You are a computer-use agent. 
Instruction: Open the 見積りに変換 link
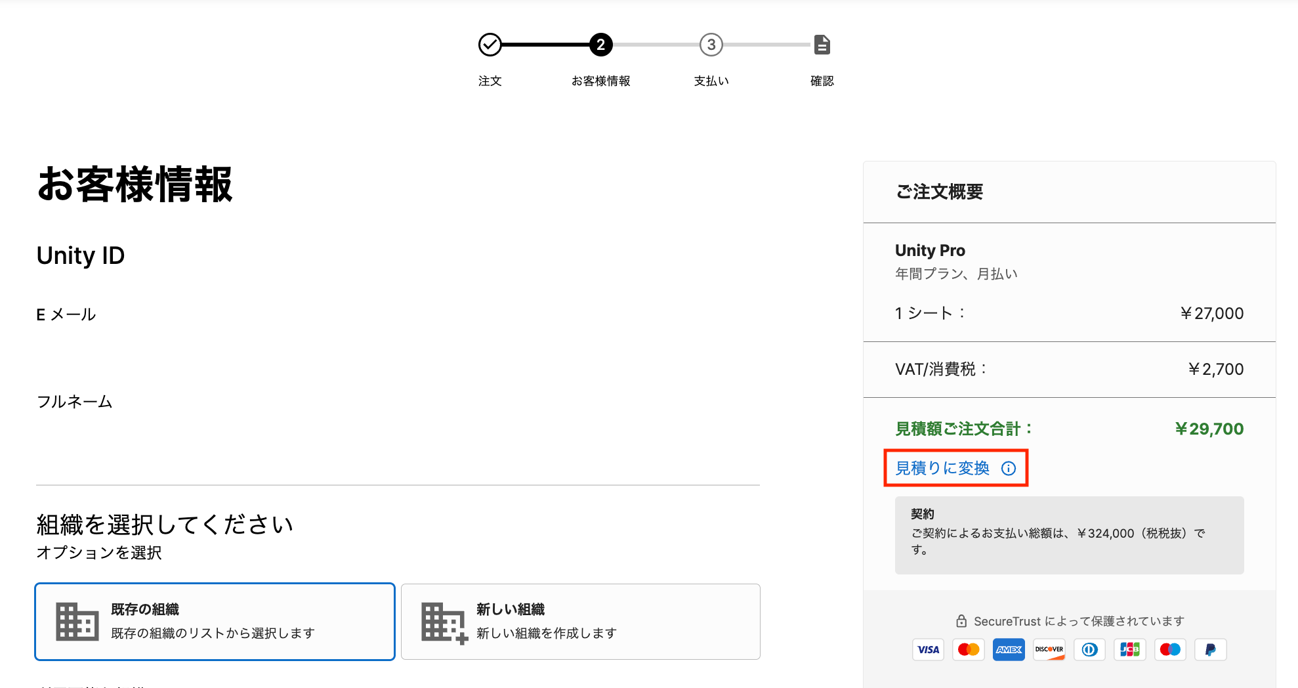942,468
